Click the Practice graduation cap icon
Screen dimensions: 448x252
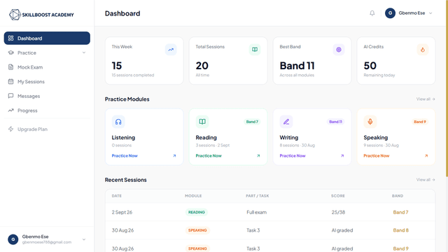click(x=11, y=52)
